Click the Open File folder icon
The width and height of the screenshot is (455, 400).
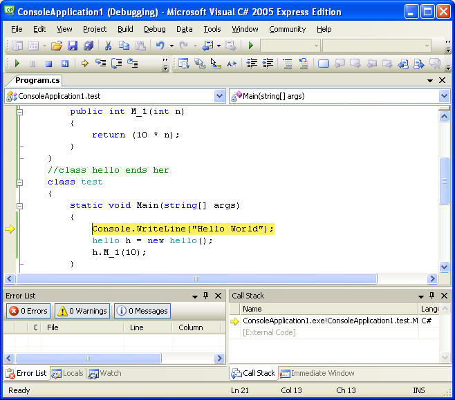[x=56, y=46]
